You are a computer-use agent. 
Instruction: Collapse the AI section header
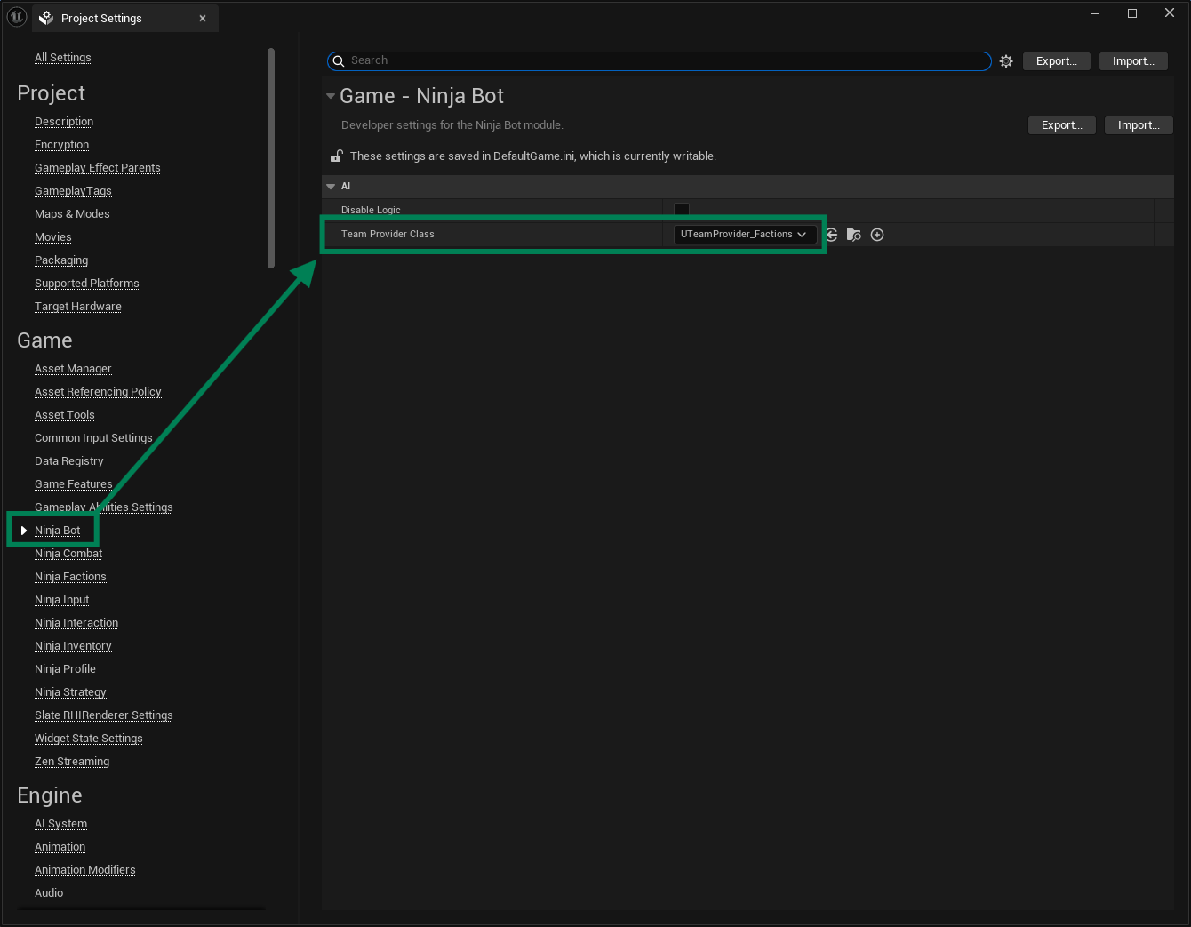[x=331, y=186]
